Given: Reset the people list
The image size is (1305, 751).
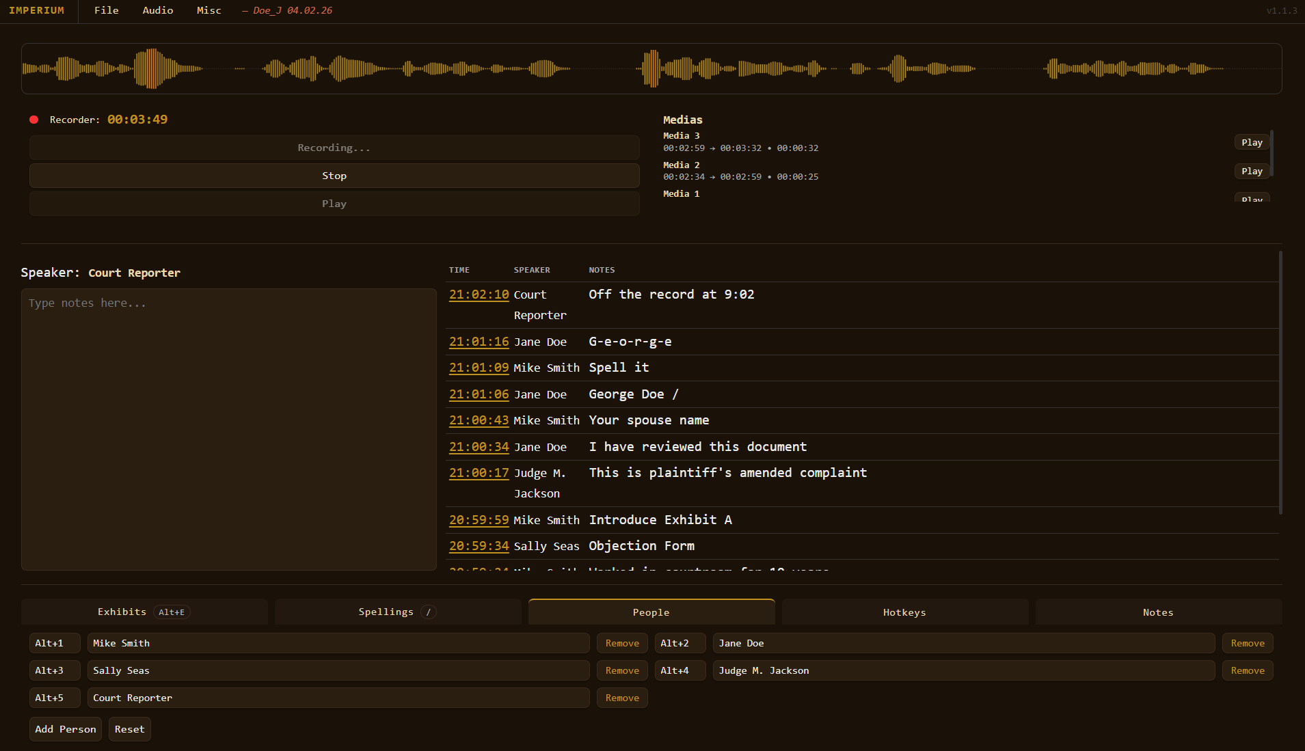Looking at the screenshot, I should [x=129, y=729].
